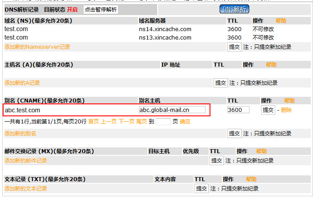Click the blue DNS解析 button
This screenshot has width=313, height=210.
(234, 9)
